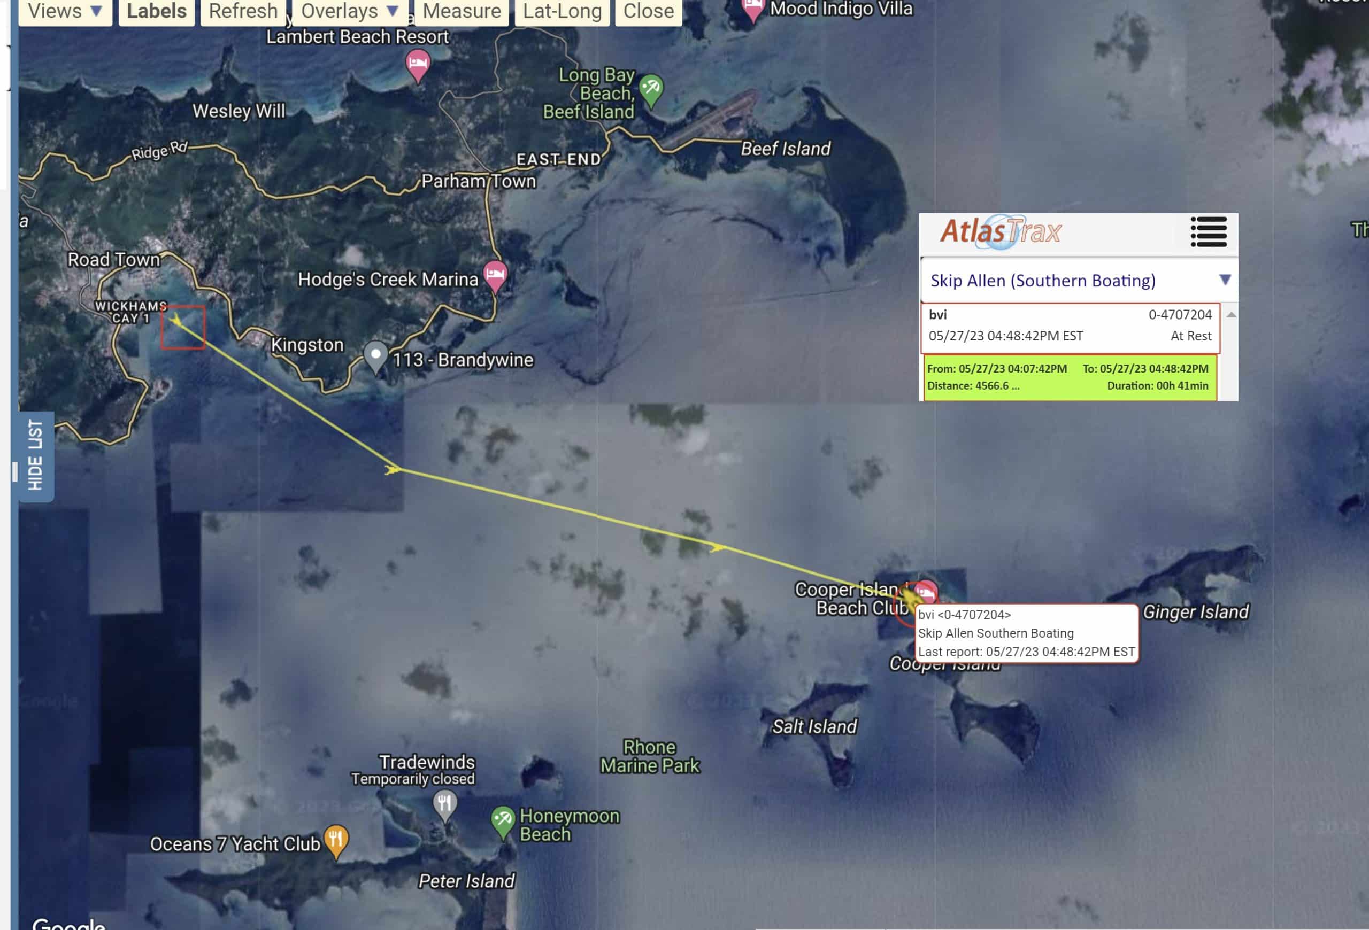Click the Hodge's Creek Marina lodging pin
Image resolution: width=1369 pixels, height=930 pixels.
click(495, 275)
